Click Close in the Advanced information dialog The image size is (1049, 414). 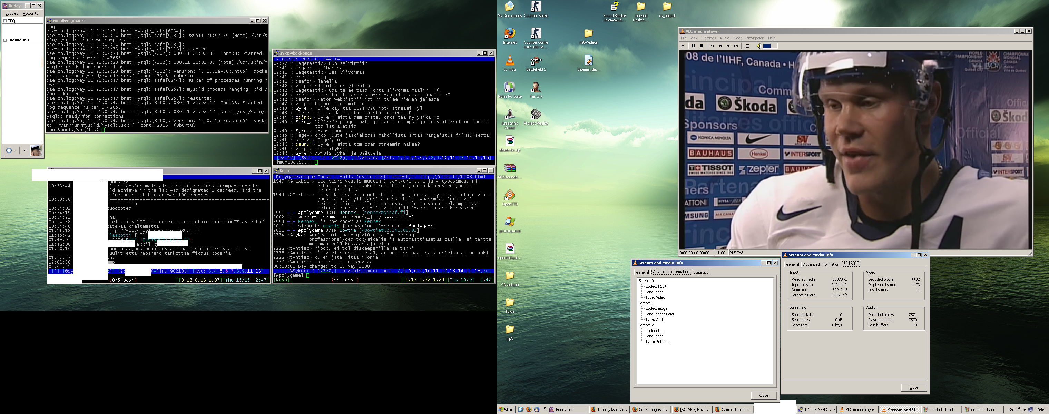[763, 395]
